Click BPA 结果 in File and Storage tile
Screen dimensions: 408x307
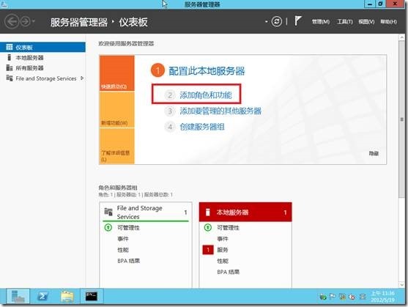128,261
